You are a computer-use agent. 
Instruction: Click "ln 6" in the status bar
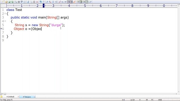click(x=123, y=100)
